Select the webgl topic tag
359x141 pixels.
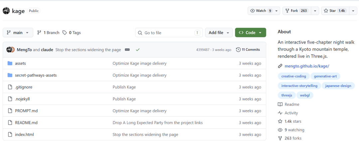coord(305,95)
